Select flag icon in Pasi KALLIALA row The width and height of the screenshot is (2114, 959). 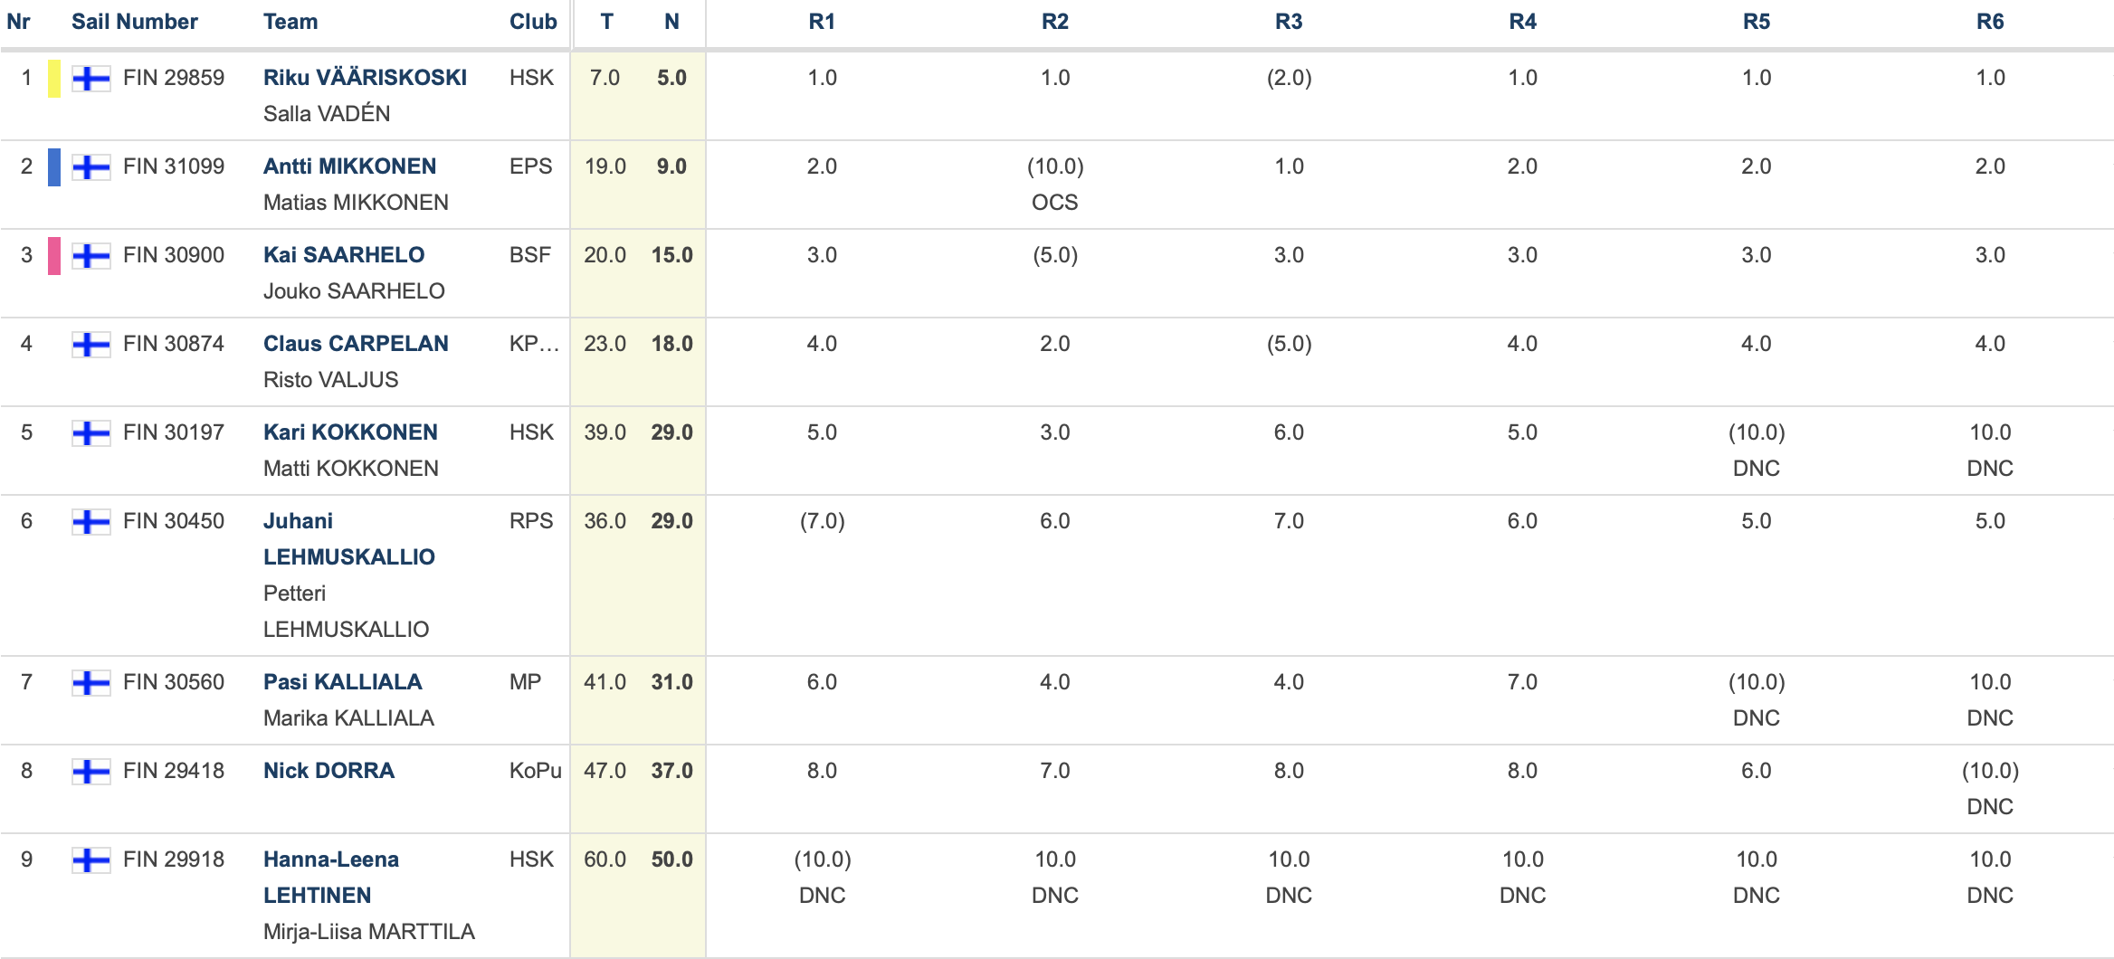91,683
